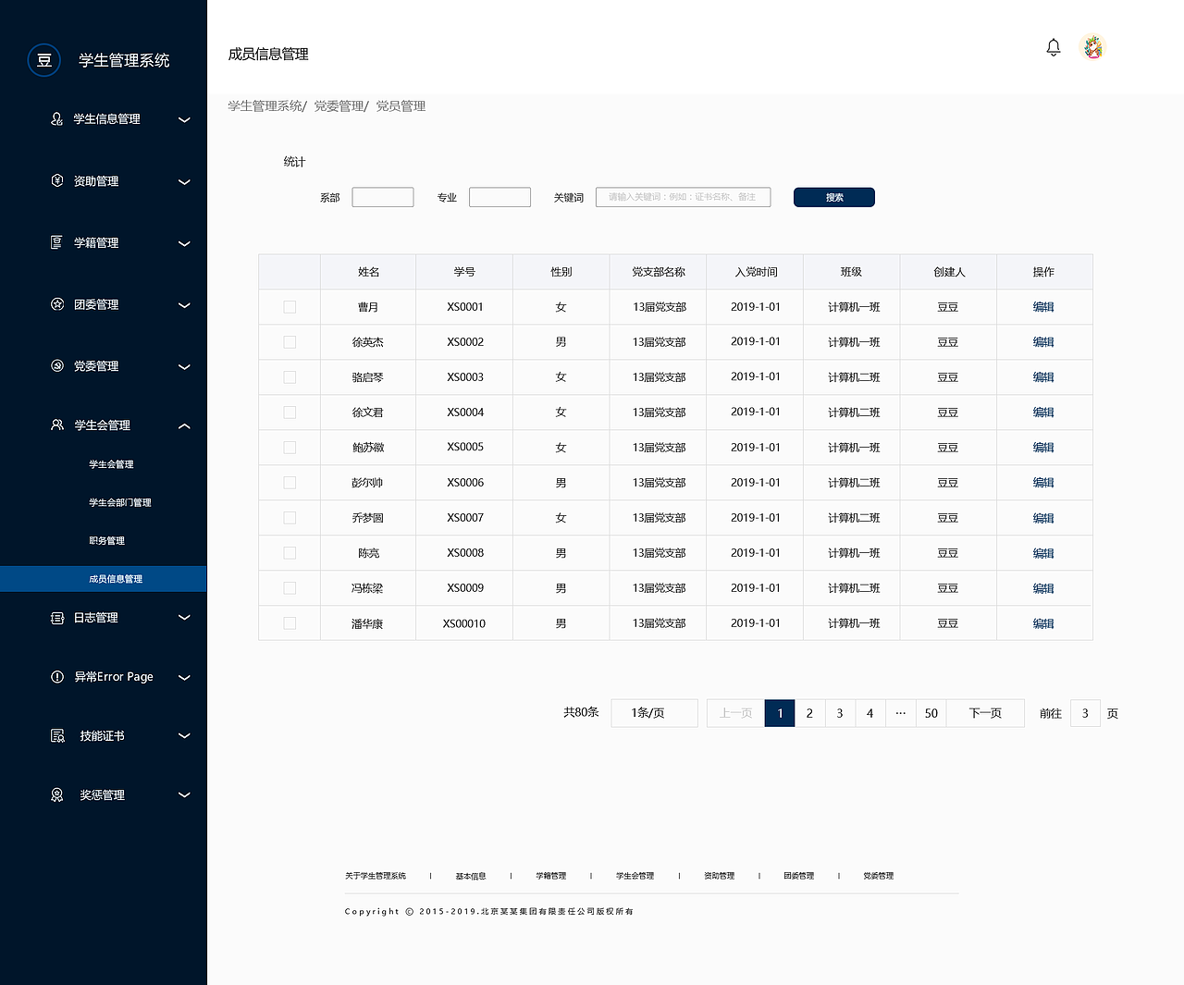
Task: Open the 1条/页 page size dropdown
Action: click(654, 713)
